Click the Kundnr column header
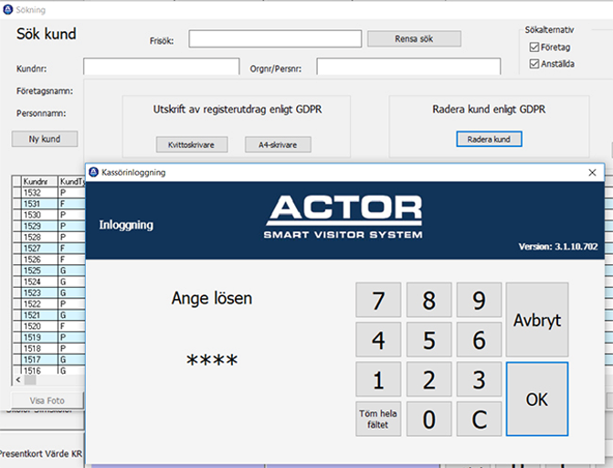The image size is (613, 468). click(39, 182)
